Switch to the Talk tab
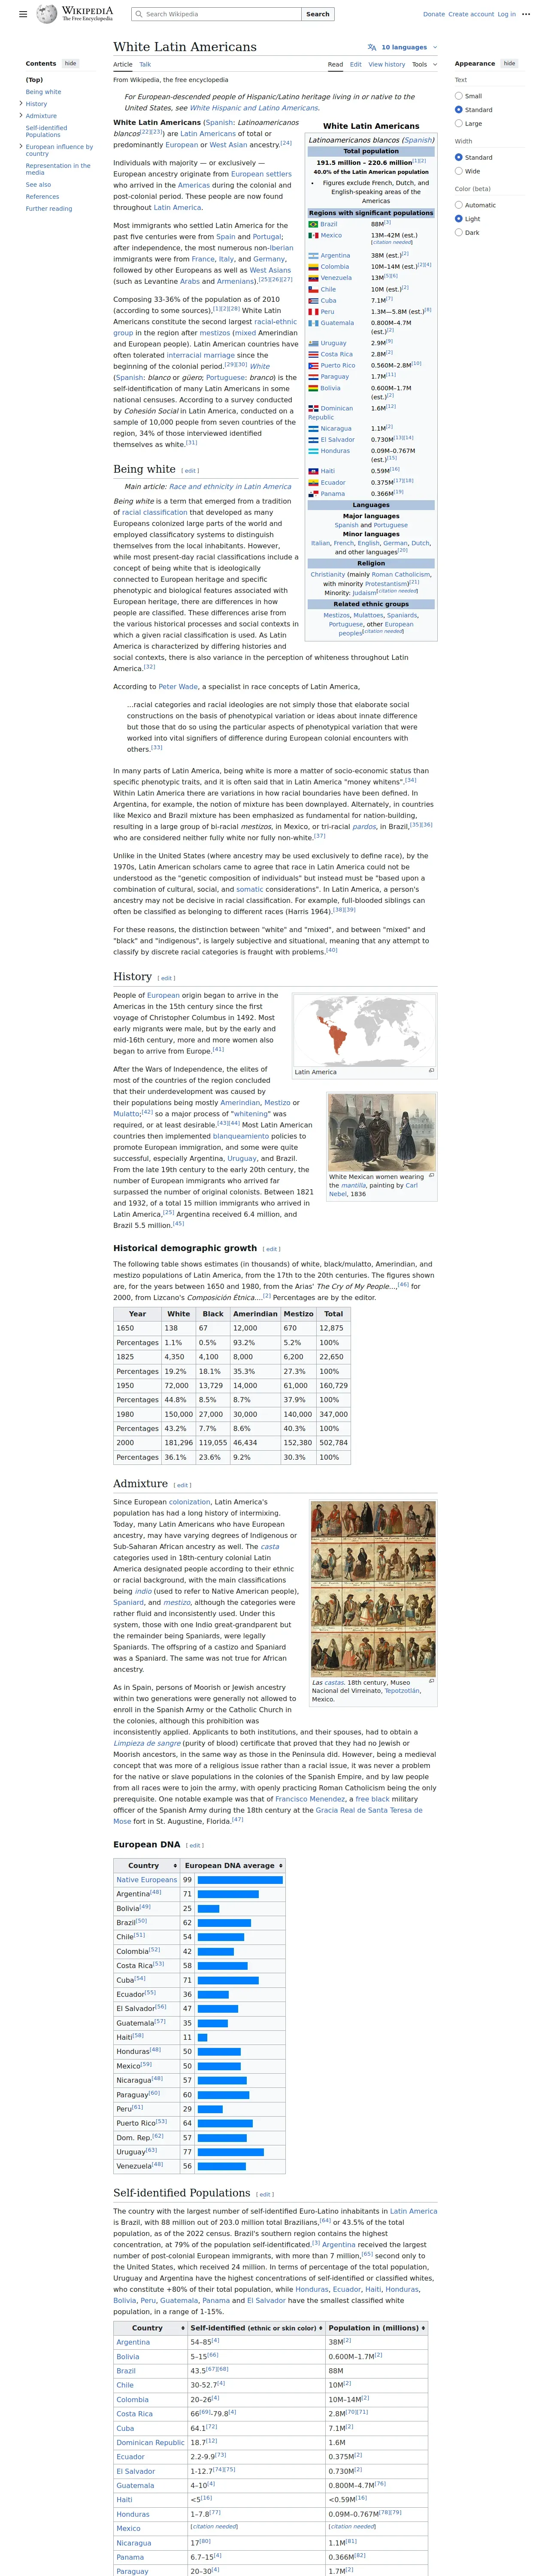This screenshot has height=2576, width=551. (145, 64)
